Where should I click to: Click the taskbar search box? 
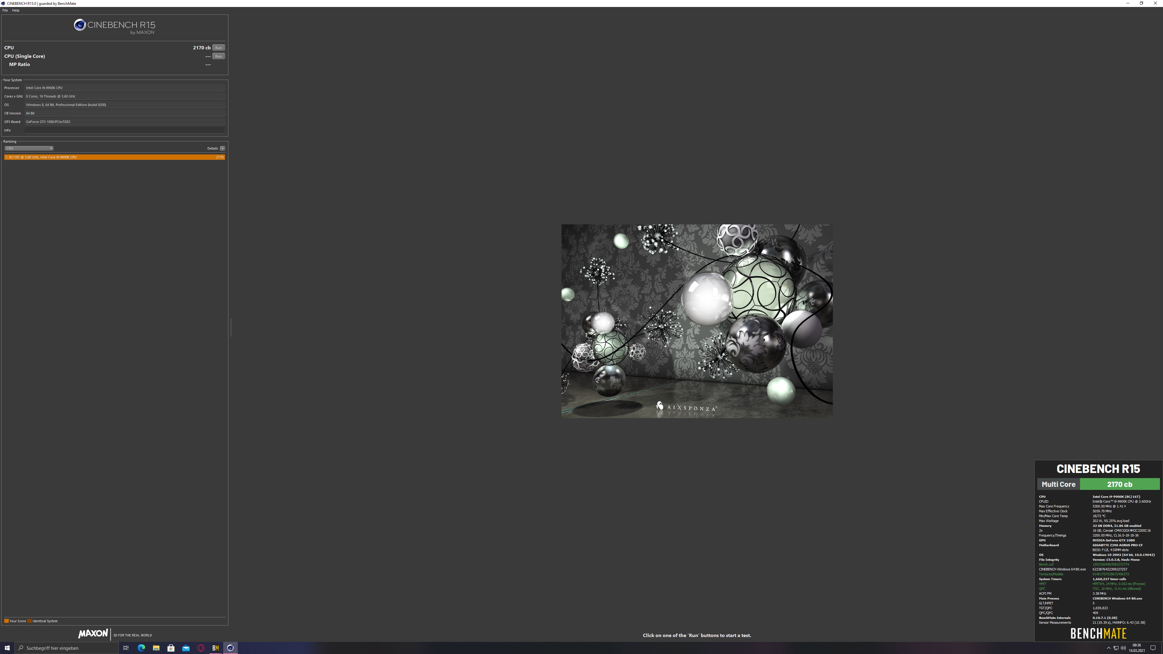[x=67, y=648]
